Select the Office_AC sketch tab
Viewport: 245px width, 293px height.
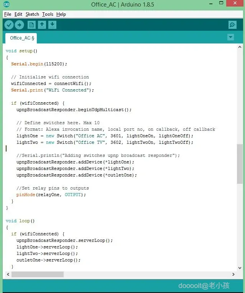(21, 38)
